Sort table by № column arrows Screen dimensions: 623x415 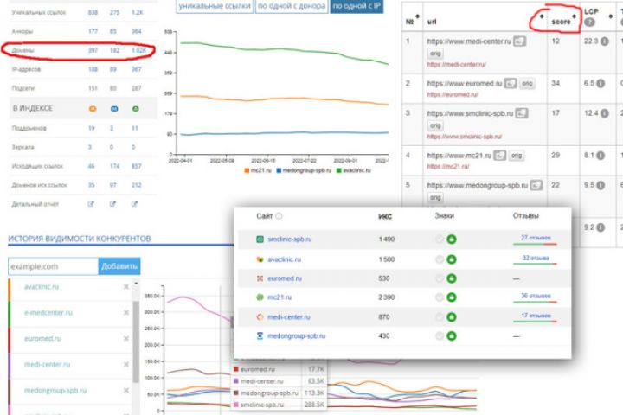pos(417,16)
